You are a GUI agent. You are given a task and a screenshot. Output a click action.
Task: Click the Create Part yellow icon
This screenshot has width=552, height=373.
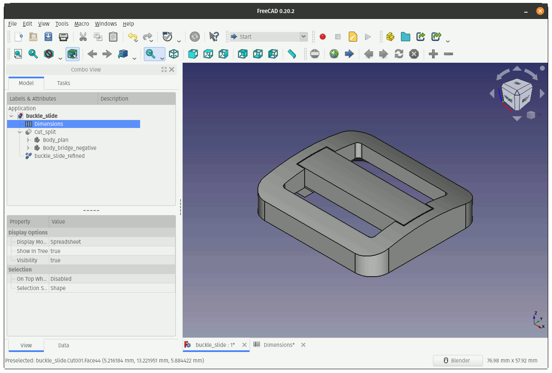pyautogui.click(x=390, y=37)
